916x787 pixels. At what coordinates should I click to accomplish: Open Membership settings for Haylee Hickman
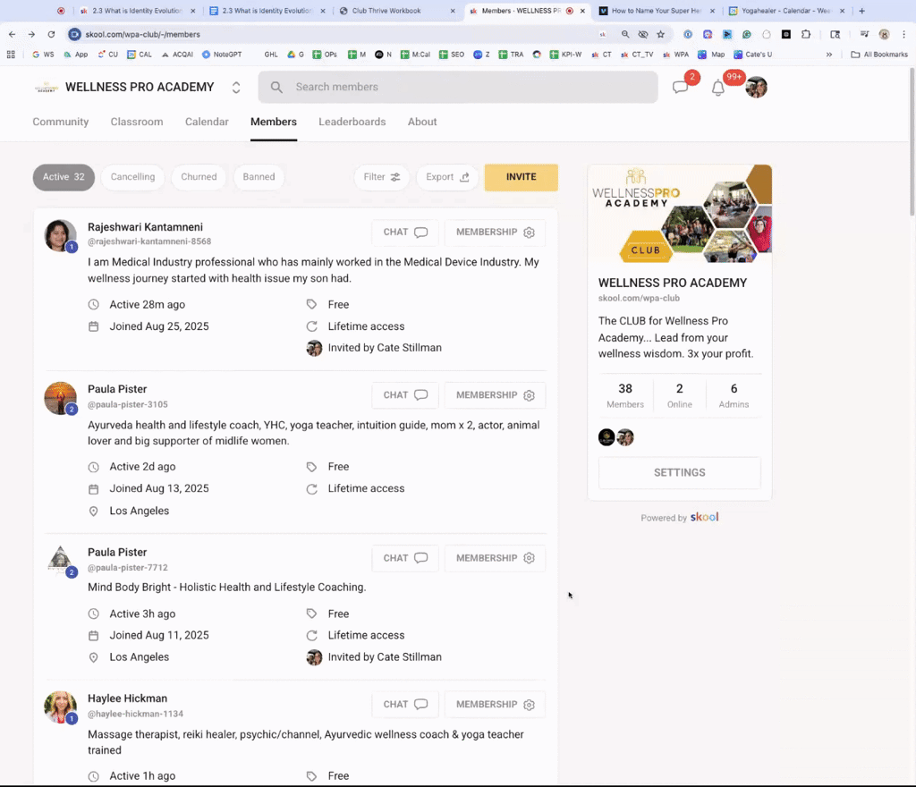coord(495,704)
